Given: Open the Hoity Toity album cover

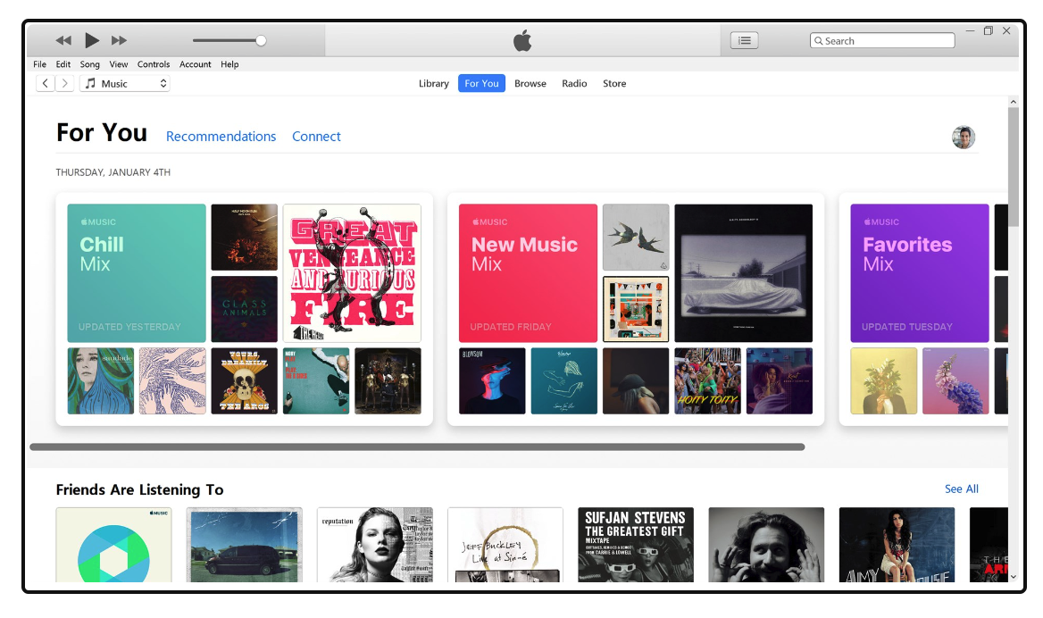Looking at the screenshot, I should [708, 381].
